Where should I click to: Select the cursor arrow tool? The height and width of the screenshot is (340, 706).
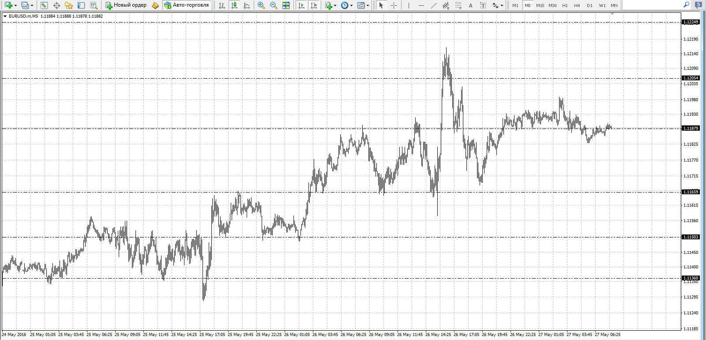pyautogui.click(x=381, y=5)
